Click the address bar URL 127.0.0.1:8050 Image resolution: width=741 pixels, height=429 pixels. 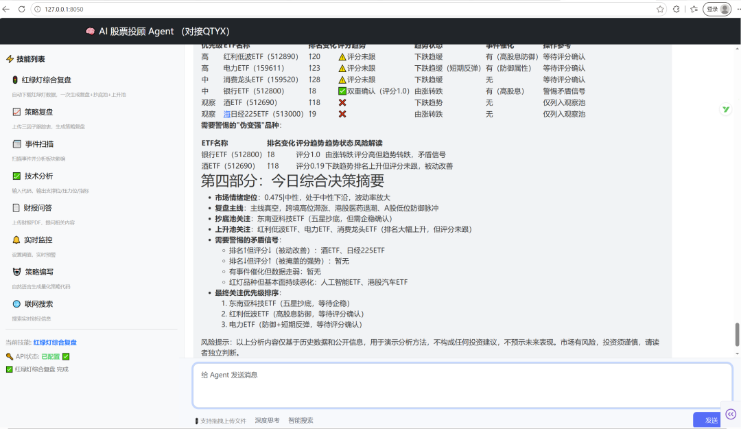[x=64, y=9]
